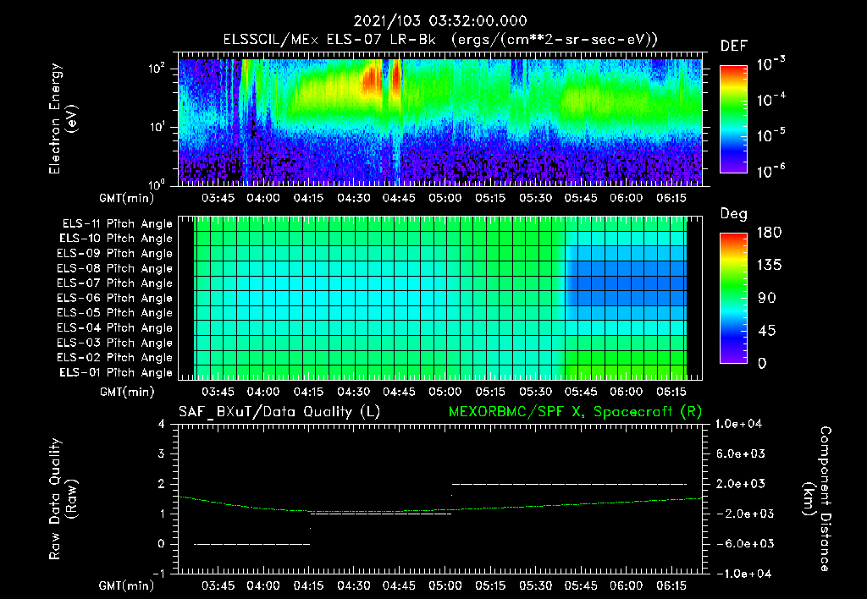Image resolution: width=867 pixels, height=599 pixels.
Task: Click the Raw Data Quality (Raw) axis label
Action: [63, 499]
